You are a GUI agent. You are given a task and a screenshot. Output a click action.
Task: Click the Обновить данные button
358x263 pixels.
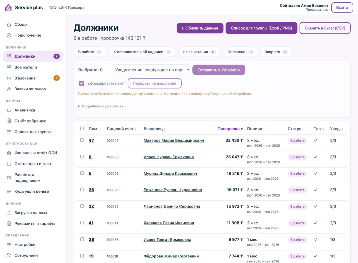pos(200,28)
